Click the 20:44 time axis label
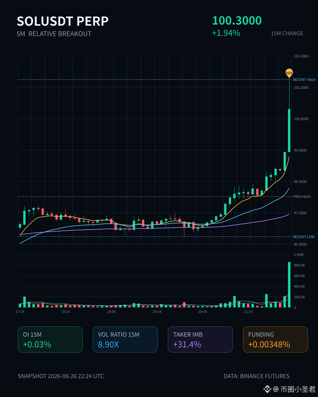This screenshot has width=318, height=397. tap(203, 312)
